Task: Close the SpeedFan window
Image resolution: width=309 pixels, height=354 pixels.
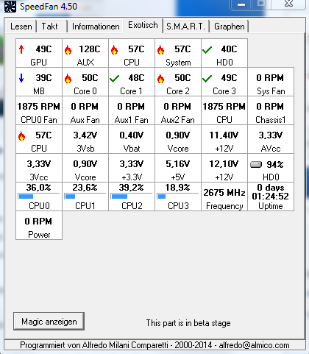Action: coord(289,4)
